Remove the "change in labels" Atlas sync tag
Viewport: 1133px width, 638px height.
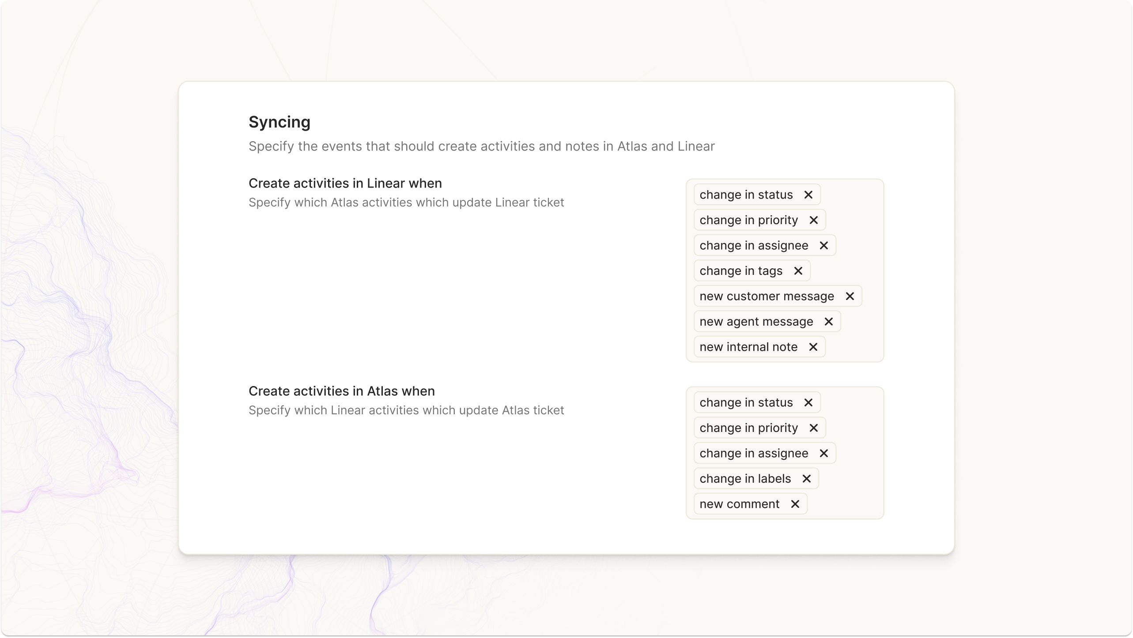[807, 478]
